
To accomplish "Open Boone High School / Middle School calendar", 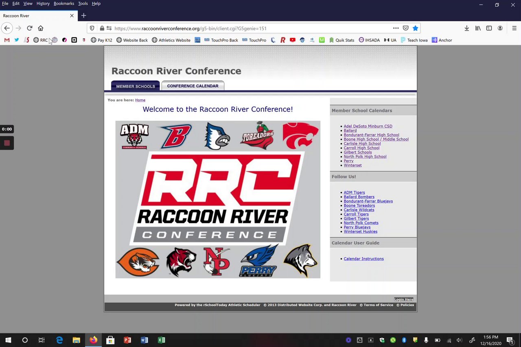I will click(376, 139).
